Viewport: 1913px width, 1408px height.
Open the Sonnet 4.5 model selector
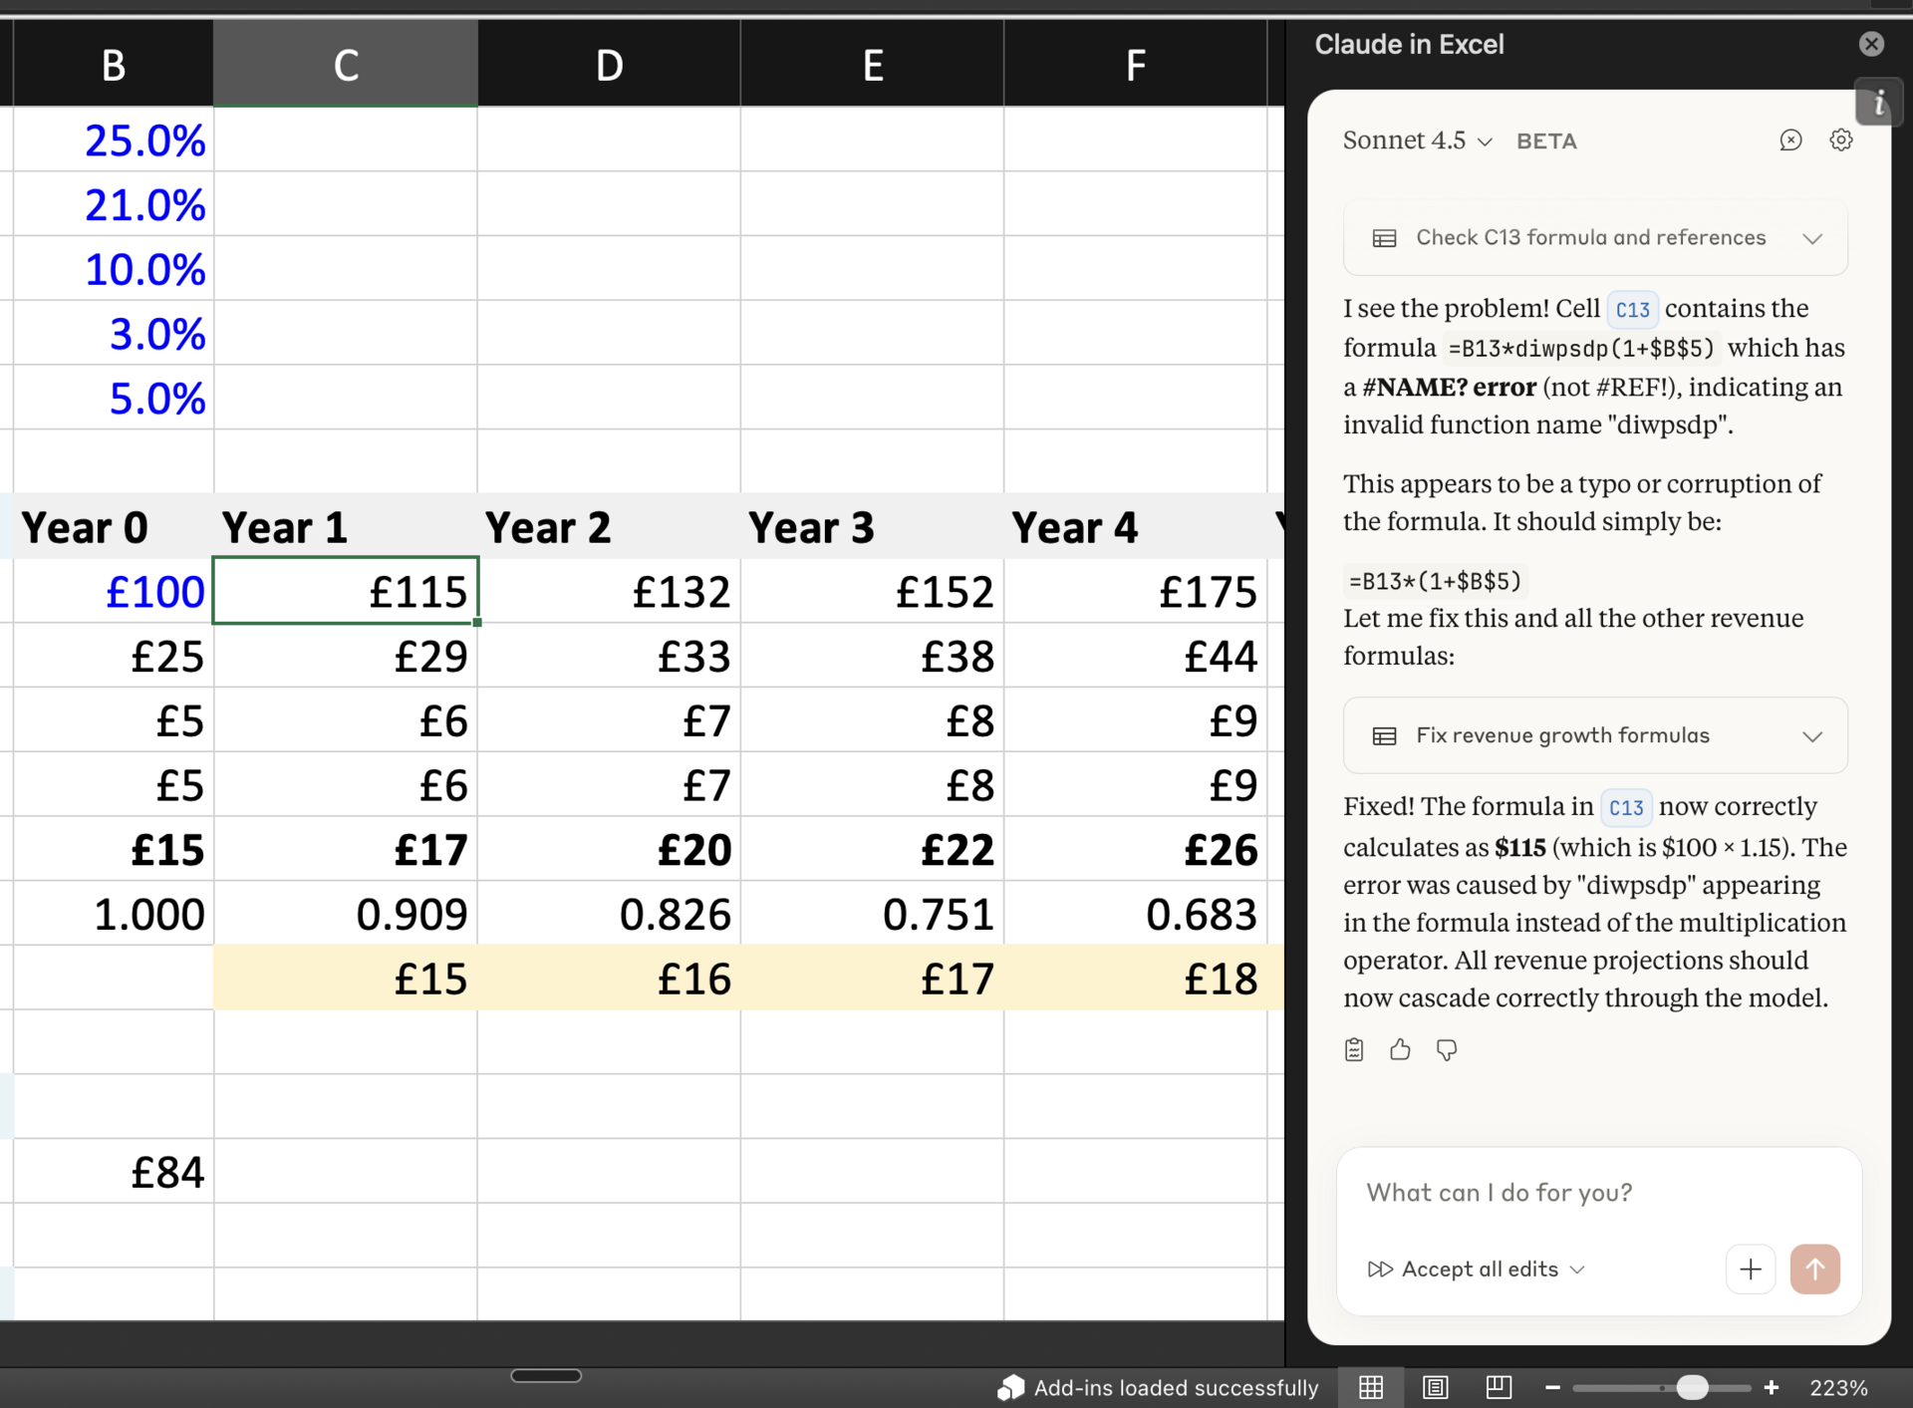(1416, 141)
